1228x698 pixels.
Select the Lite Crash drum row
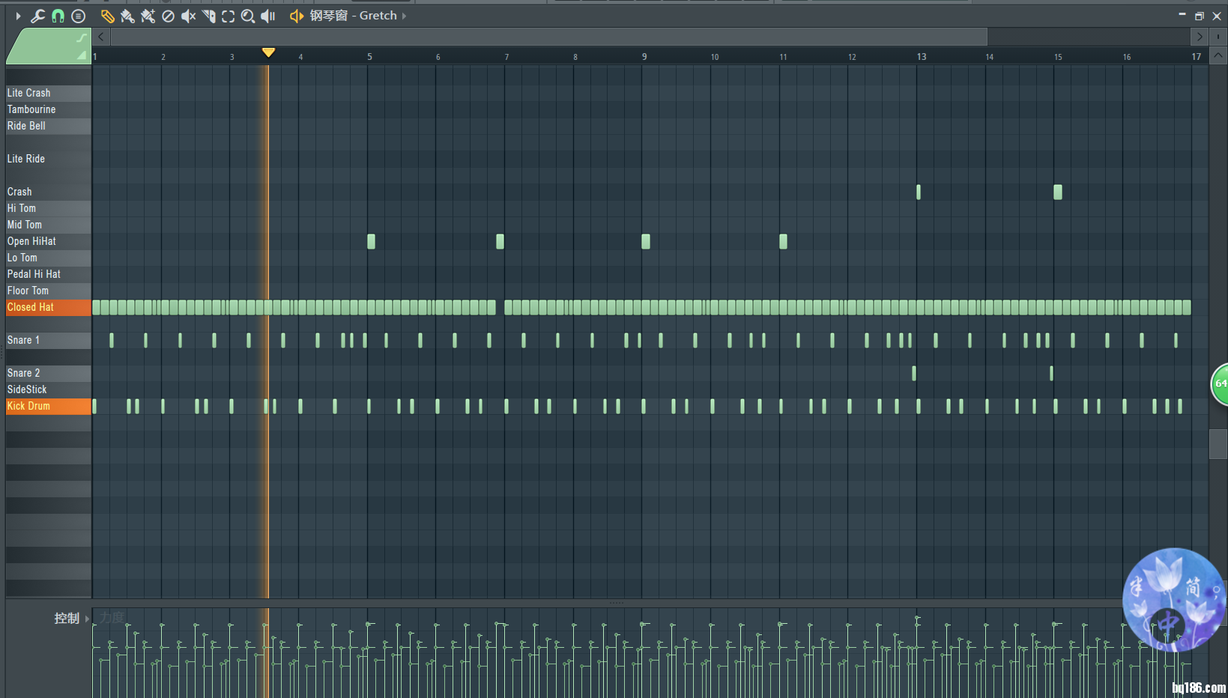click(48, 93)
